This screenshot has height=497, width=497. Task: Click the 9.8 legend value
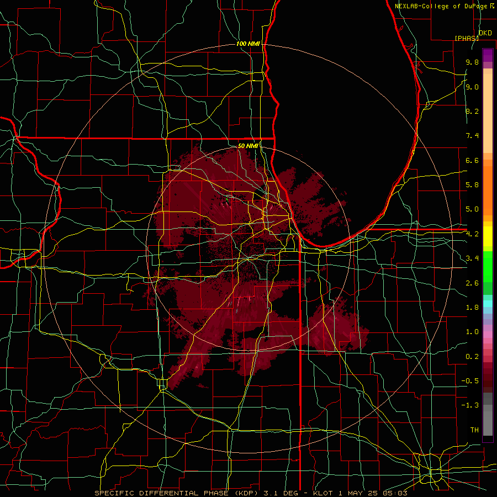coord(472,62)
